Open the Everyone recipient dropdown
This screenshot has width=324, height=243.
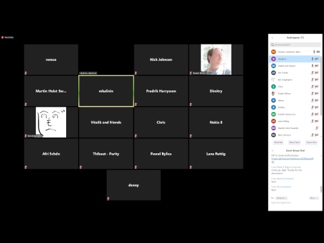click(281, 198)
